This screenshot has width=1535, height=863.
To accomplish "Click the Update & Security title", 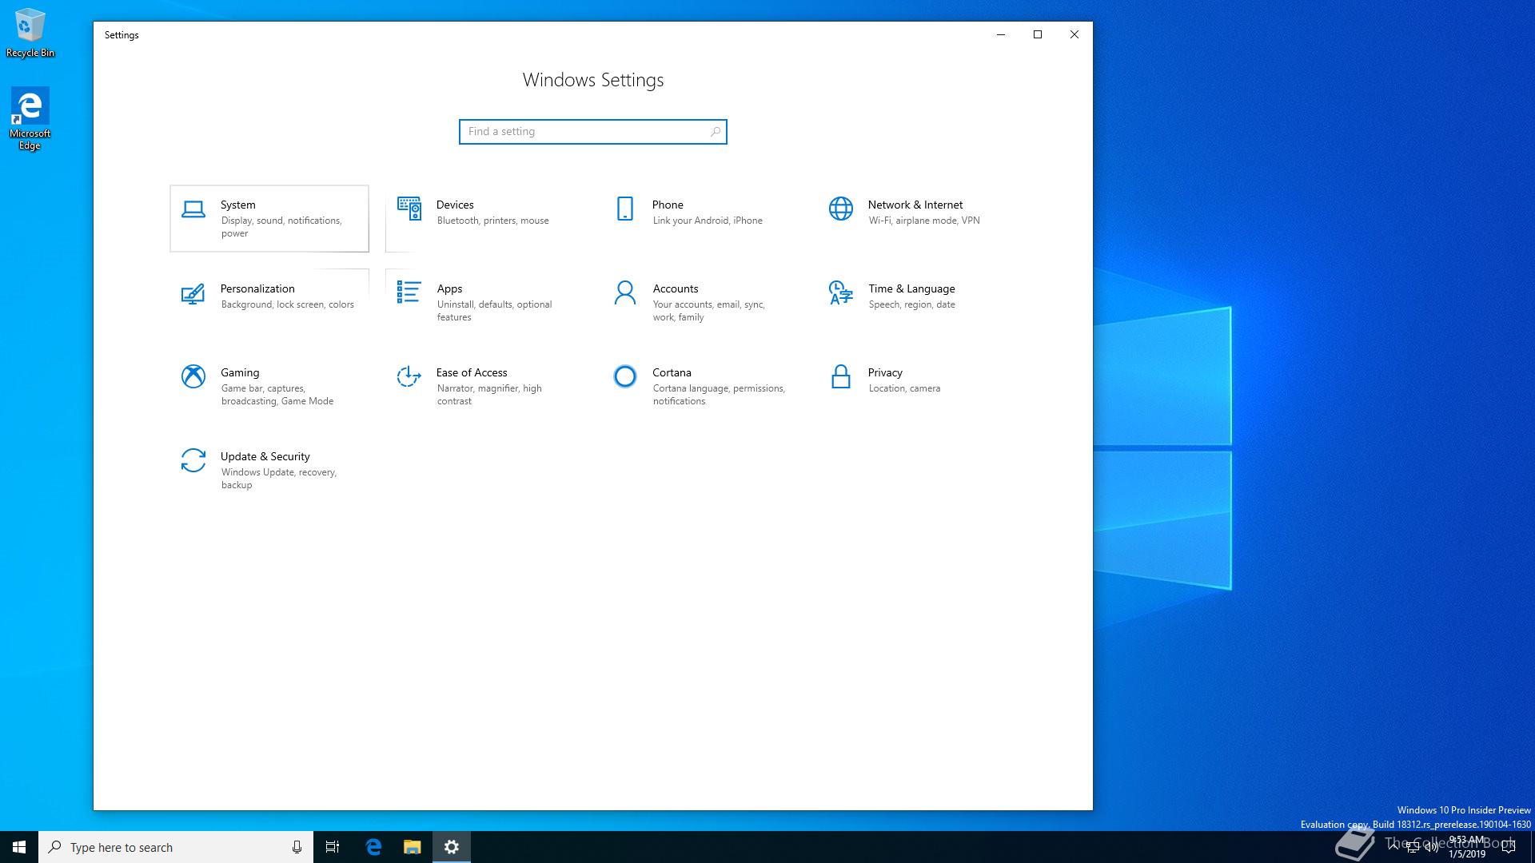I will (x=265, y=457).
